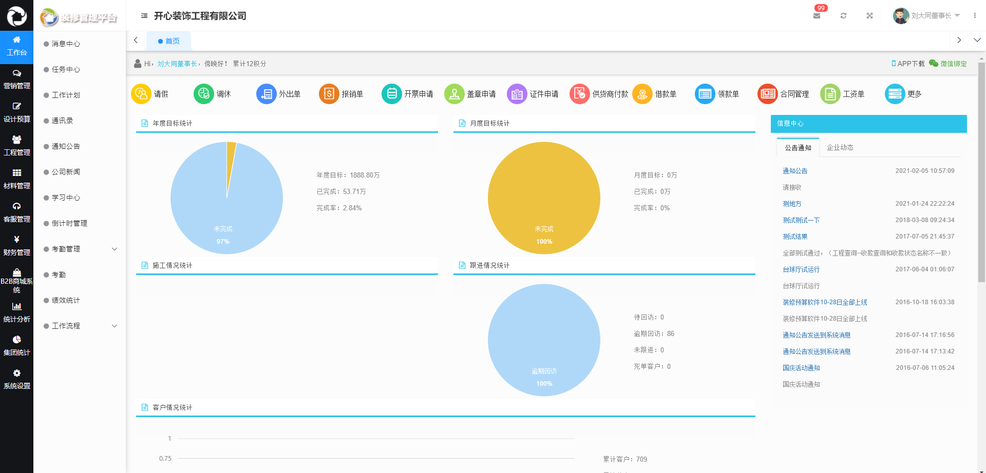Open the tab list dropdown chevron
Screen dimensions: 986x473
coord(977,40)
